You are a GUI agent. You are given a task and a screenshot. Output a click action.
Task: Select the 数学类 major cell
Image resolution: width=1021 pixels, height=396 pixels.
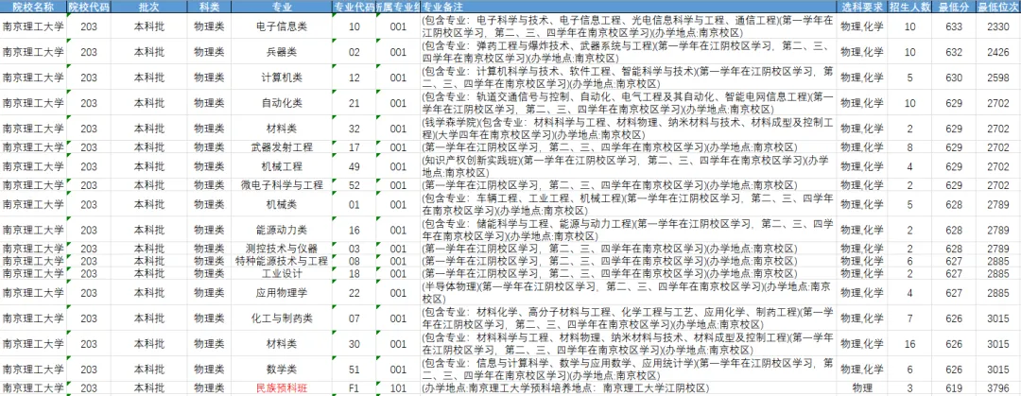coord(282,370)
